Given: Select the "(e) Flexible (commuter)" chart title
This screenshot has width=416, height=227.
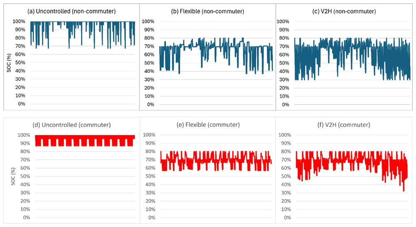Looking at the screenshot, I should [x=208, y=125].
